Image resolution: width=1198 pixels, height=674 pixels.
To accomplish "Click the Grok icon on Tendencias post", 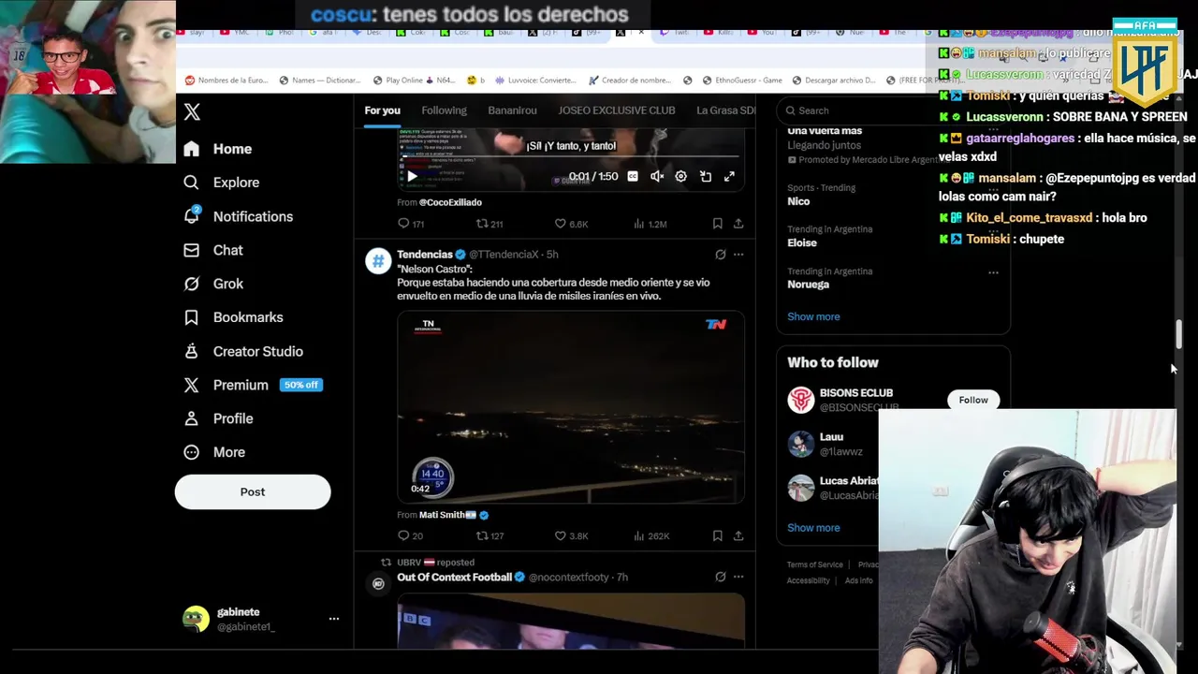I will [x=720, y=255].
